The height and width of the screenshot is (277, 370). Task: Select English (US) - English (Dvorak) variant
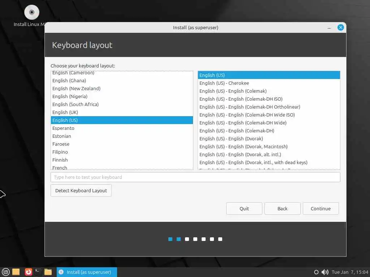pyautogui.click(x=269, y=139)
